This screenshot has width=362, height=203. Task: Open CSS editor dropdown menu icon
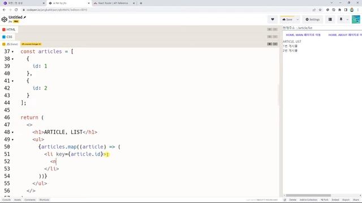click(x=275, y=37)
